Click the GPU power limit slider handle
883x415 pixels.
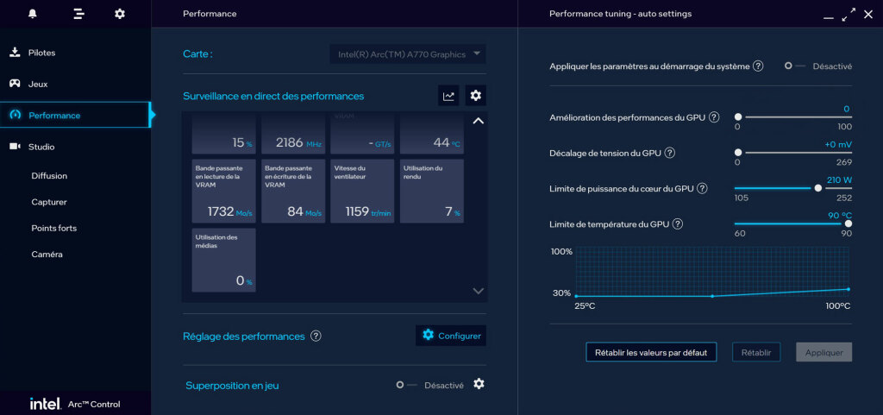818,188
